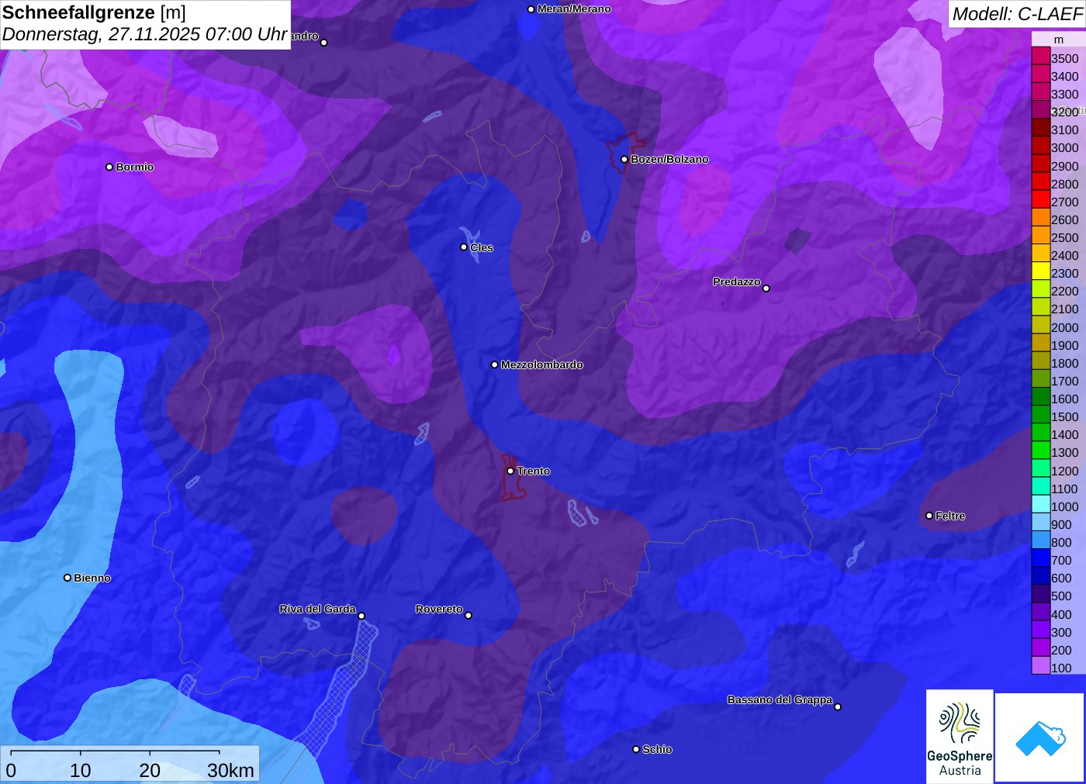Click the red Trento municipality outline
The image size is (1086, 784).
(x=513, y=477)
